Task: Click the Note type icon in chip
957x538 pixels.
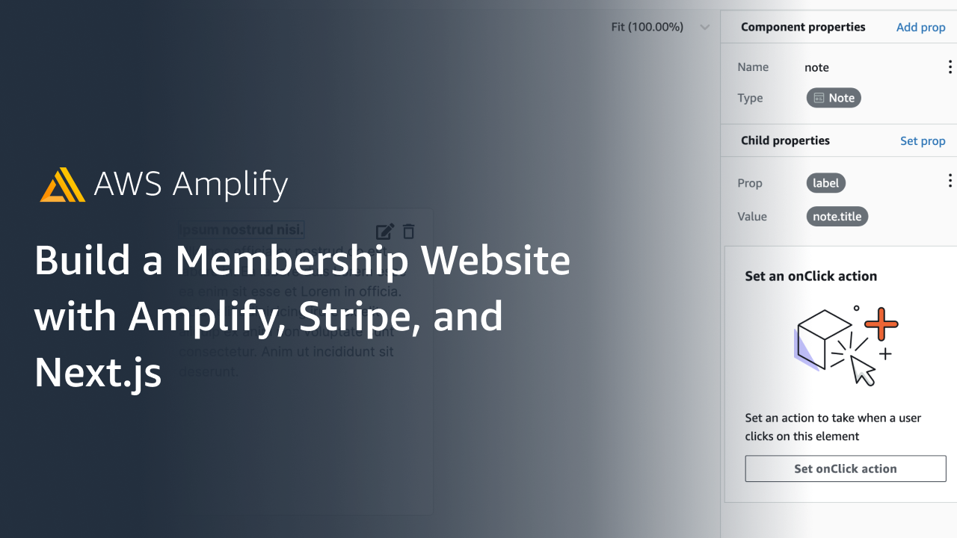Action: tap(819, 98)
